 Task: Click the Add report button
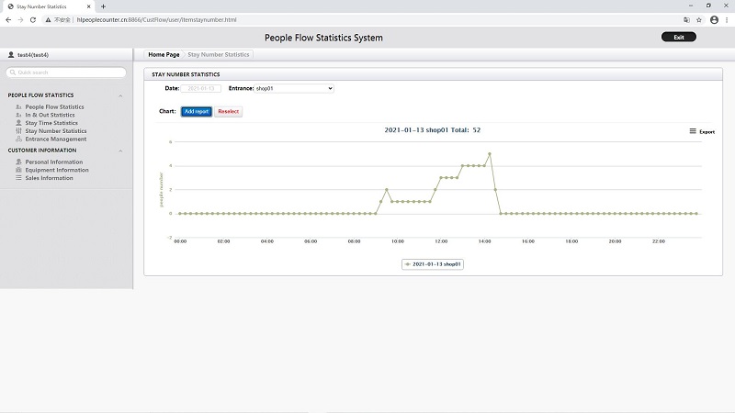[197, 111]
